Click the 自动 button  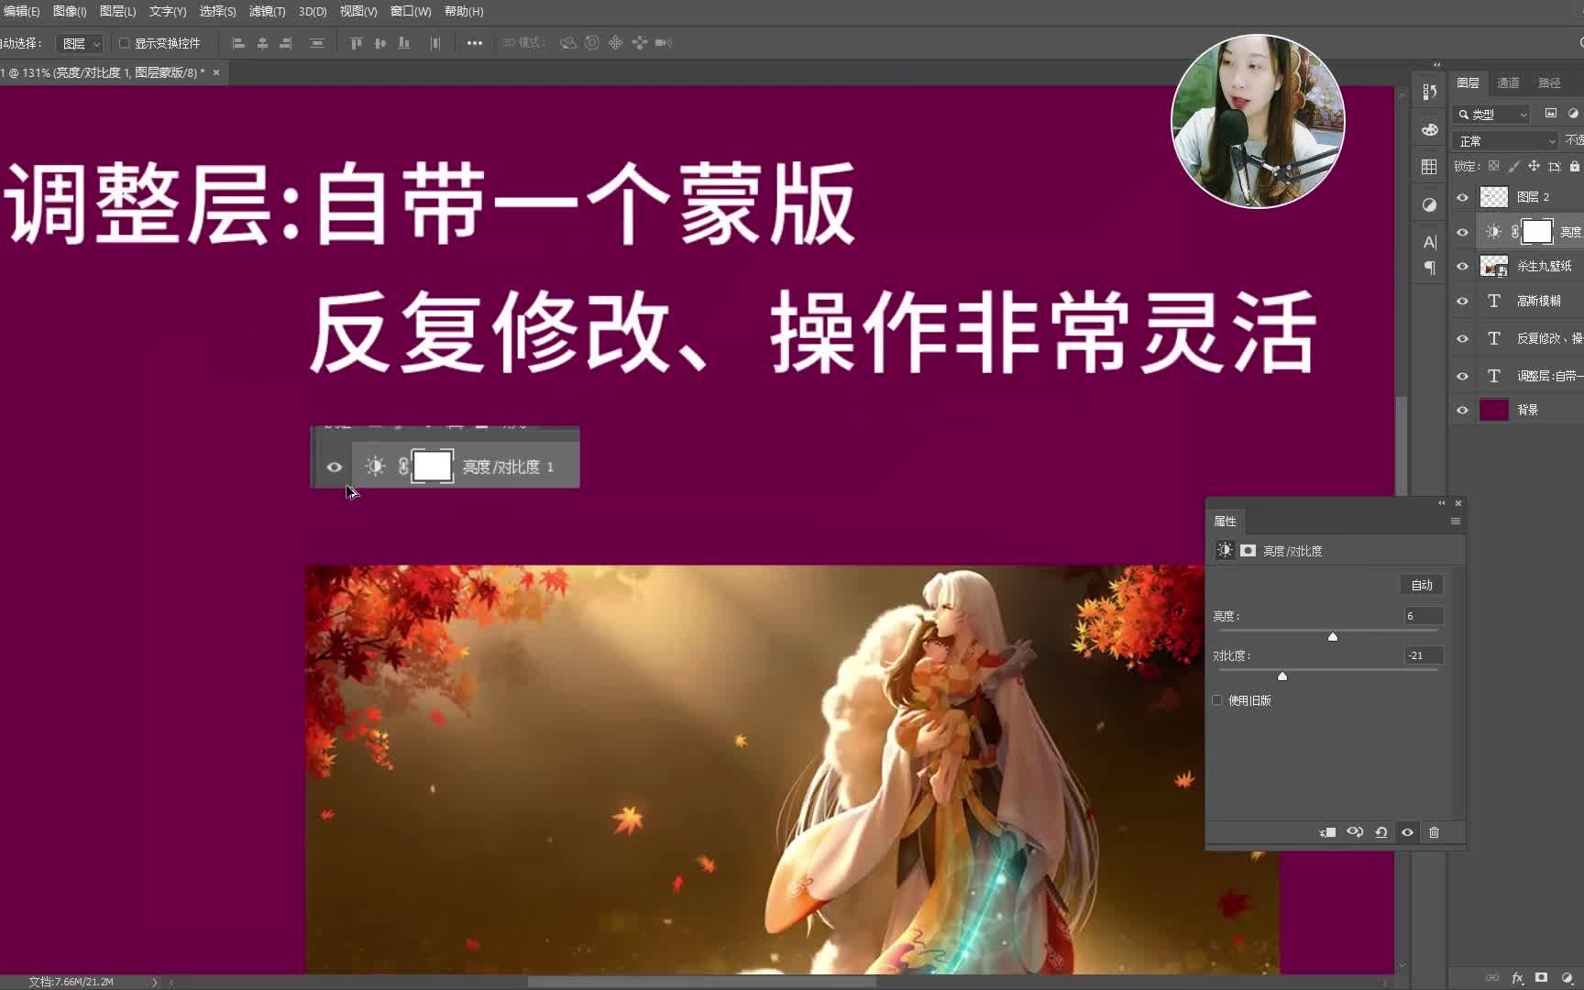(x=1422, y=585)
